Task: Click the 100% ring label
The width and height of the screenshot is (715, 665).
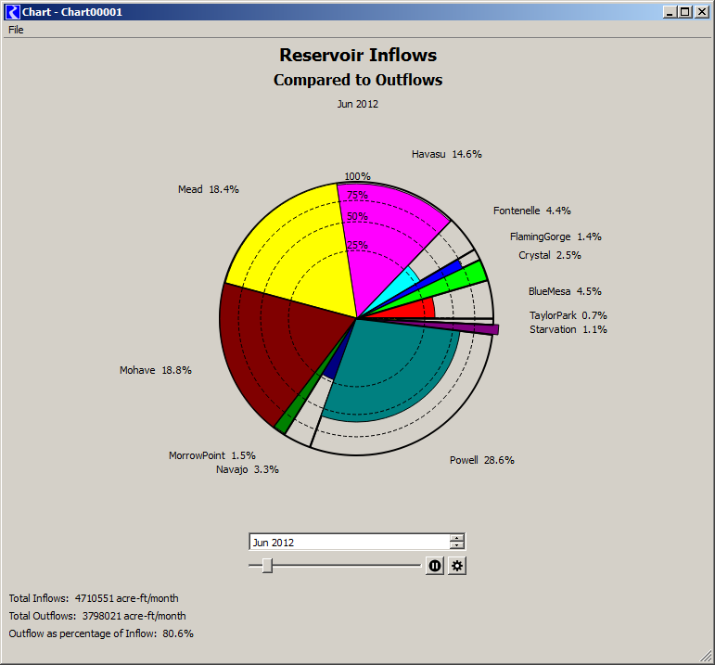Action: coord(358,176)
